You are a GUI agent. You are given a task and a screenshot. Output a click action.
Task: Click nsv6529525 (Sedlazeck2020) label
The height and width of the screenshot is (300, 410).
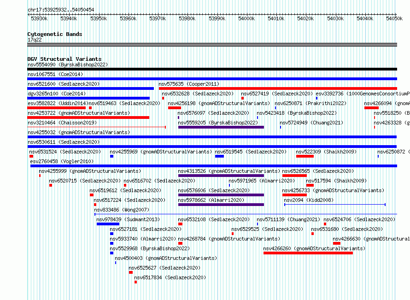267,229
